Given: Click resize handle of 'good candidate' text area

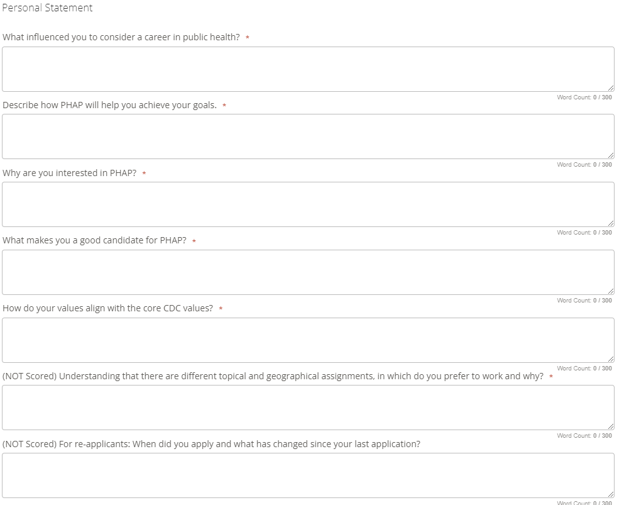Looking at the screenshot, I should [x=611, y=292].
